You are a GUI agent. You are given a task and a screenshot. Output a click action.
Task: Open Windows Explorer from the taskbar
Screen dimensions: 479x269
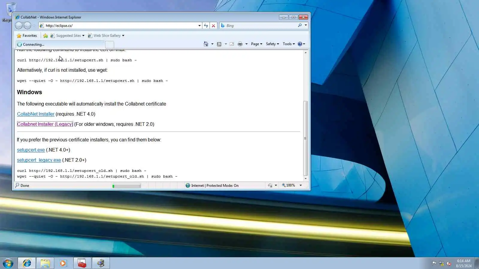pos(45,263)
